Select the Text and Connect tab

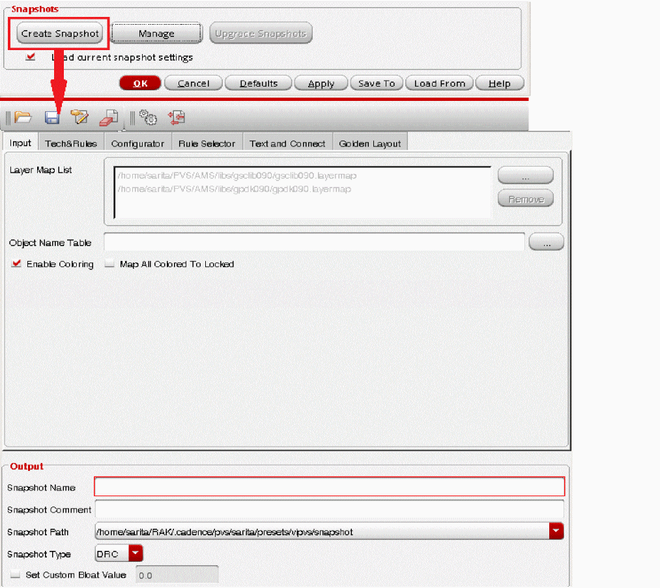287,143
